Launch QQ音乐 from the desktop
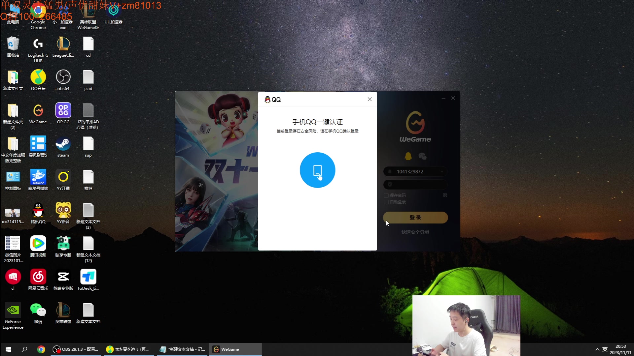This screenshot has width=634, height=356. [x=38, y=80]
